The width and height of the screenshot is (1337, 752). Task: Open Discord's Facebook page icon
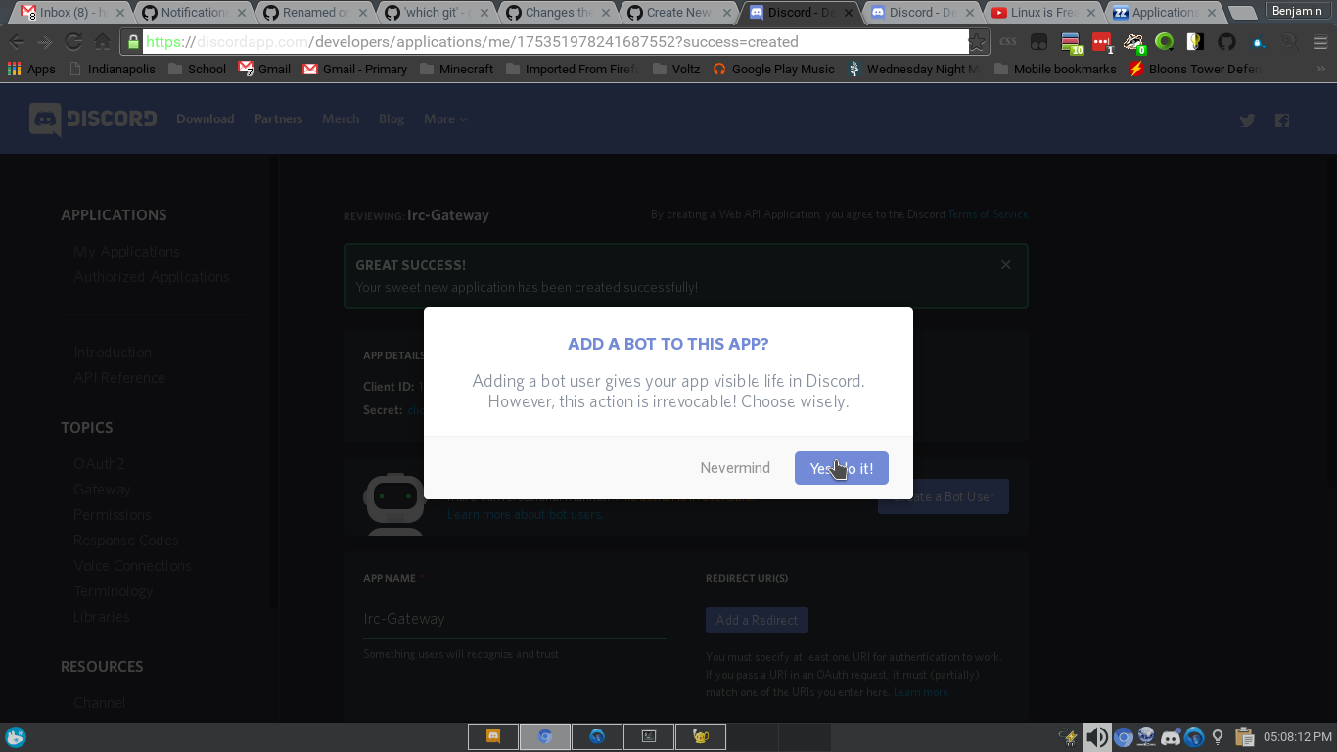1282,120
